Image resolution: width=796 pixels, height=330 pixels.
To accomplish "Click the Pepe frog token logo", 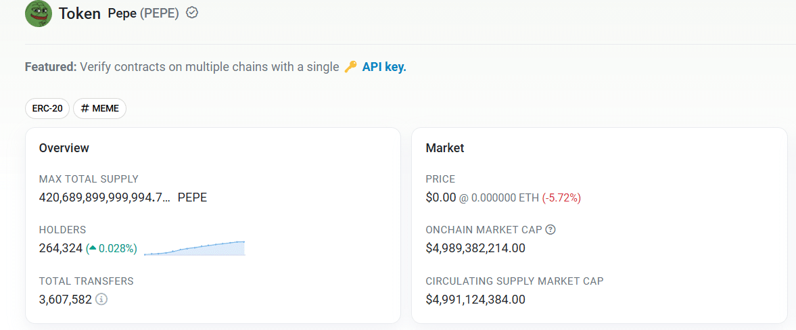I will 39,14.
